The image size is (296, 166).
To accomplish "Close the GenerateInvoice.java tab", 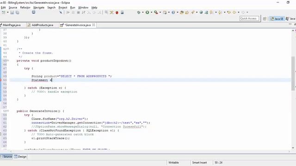I will point(93,25).
